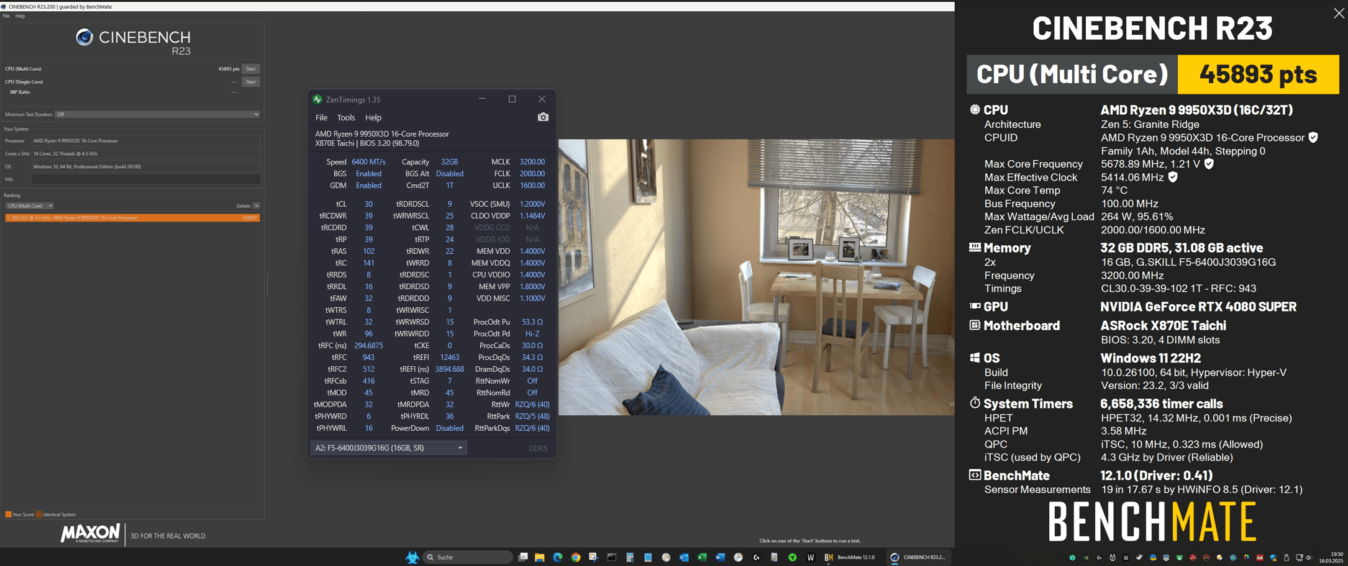Switch to BenchMate 12.1.0 taskbar button

849,557
